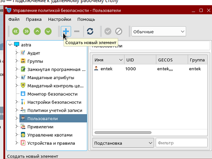Expand Устройства и правила node
The height and width of the screenshot is (159, 212).
coord(17,143)
